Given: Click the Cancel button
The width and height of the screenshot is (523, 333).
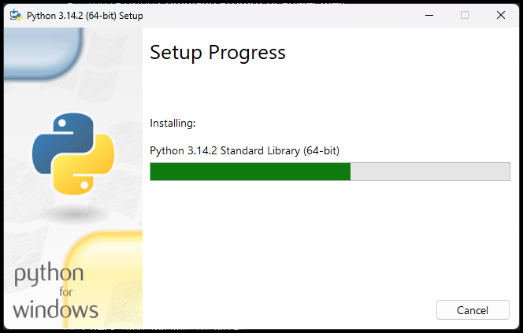Looking at the screenshot, I should [x=473, y=309].
